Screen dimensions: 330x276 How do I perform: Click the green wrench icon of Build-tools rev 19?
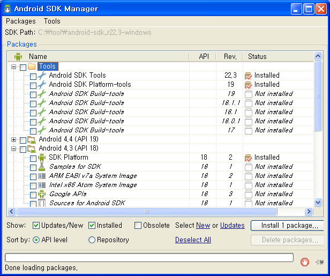(42, 94)
